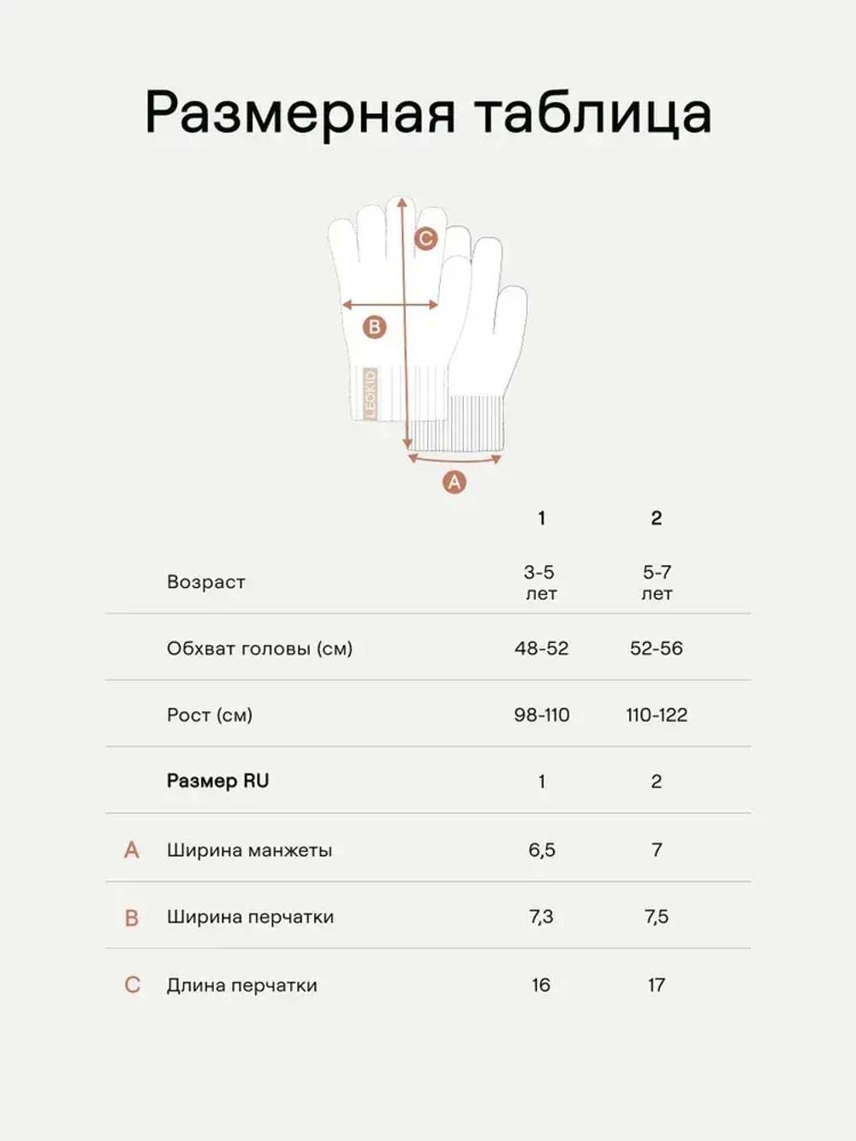The width and height of the screenshot is (856, 1141).
Task: Click the cuff width value 6,5
Action: pos(542,850)
